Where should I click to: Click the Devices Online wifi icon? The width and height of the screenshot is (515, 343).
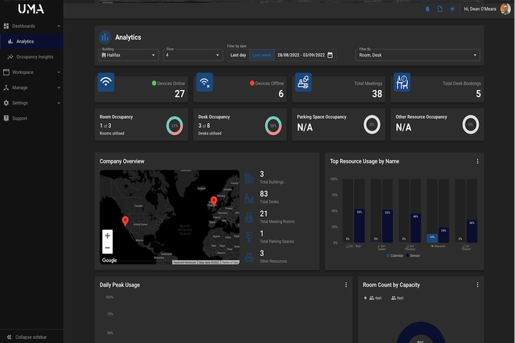[106, 82]
